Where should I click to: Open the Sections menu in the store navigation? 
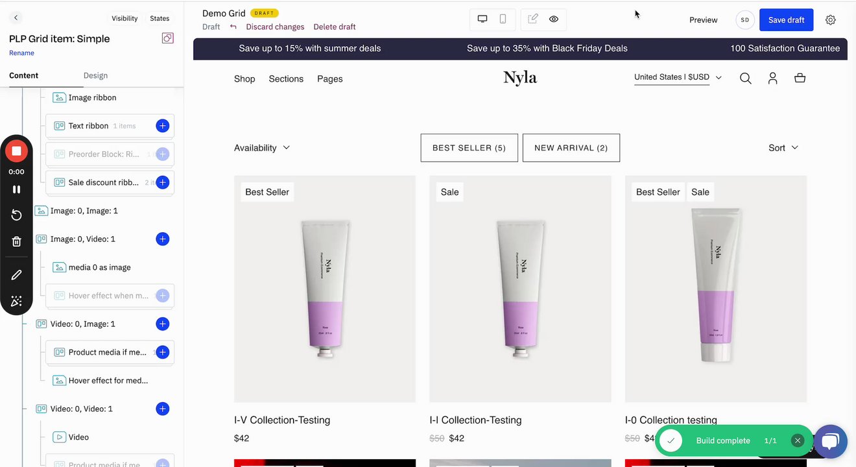[286, 79]
